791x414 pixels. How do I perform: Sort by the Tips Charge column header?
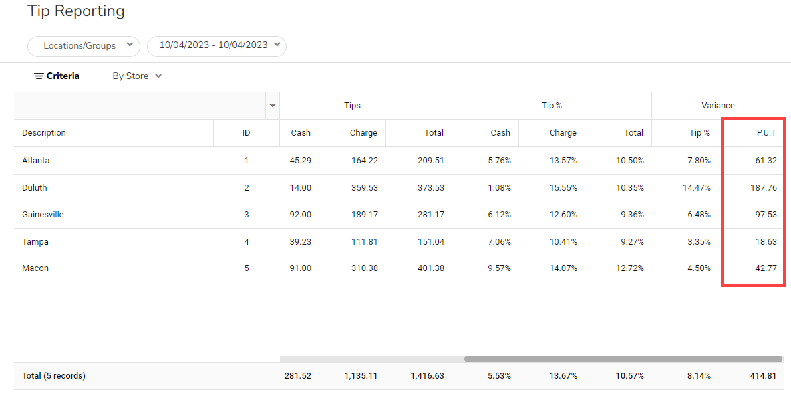click(x=363, y=133)
